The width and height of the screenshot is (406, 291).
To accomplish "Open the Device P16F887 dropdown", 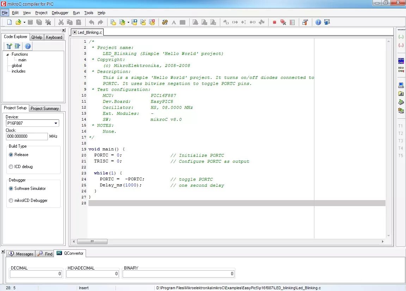I will pyautogui.click(x=56, y=123).
